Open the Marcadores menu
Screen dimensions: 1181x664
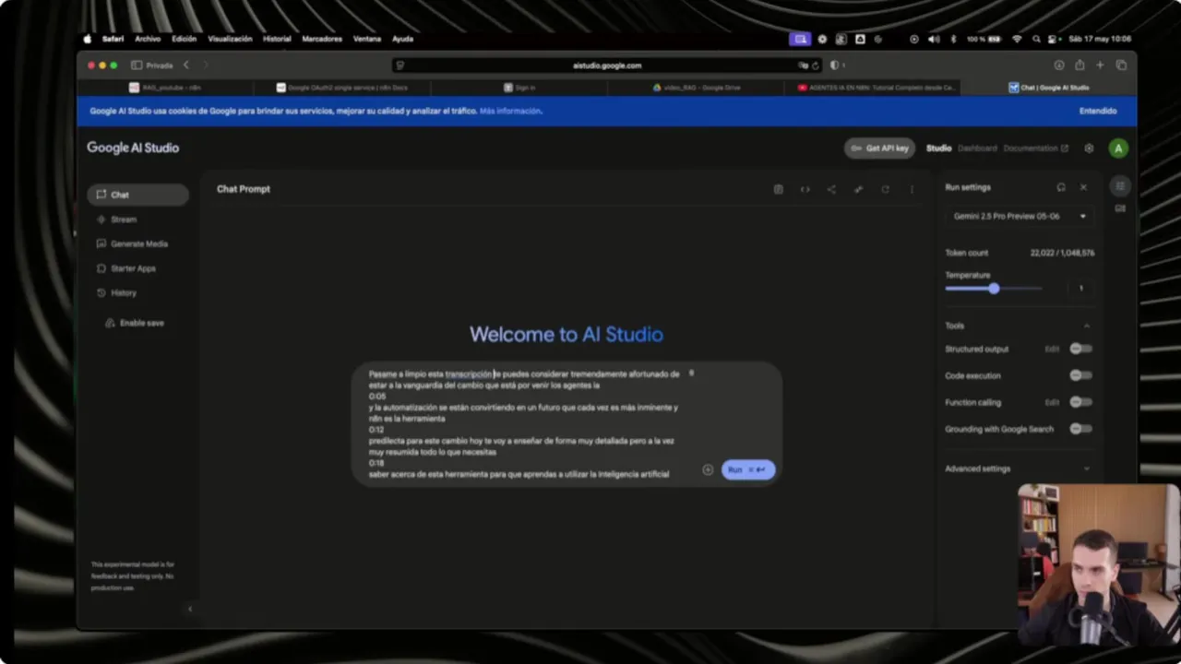[x=322, y=39]
